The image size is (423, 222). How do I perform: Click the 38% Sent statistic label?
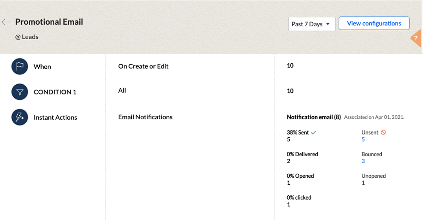298,133
